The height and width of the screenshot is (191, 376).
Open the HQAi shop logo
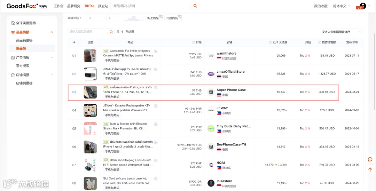(x=211, y=165)
